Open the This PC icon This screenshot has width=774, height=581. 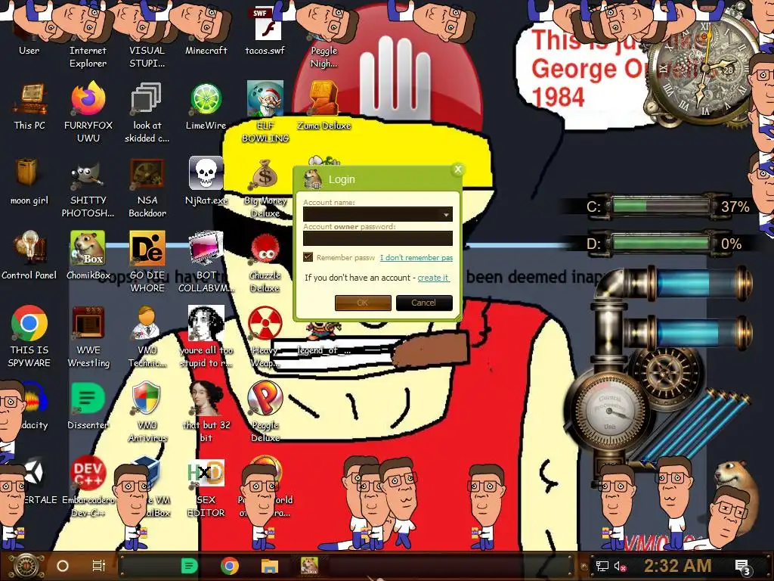(29, 106)
